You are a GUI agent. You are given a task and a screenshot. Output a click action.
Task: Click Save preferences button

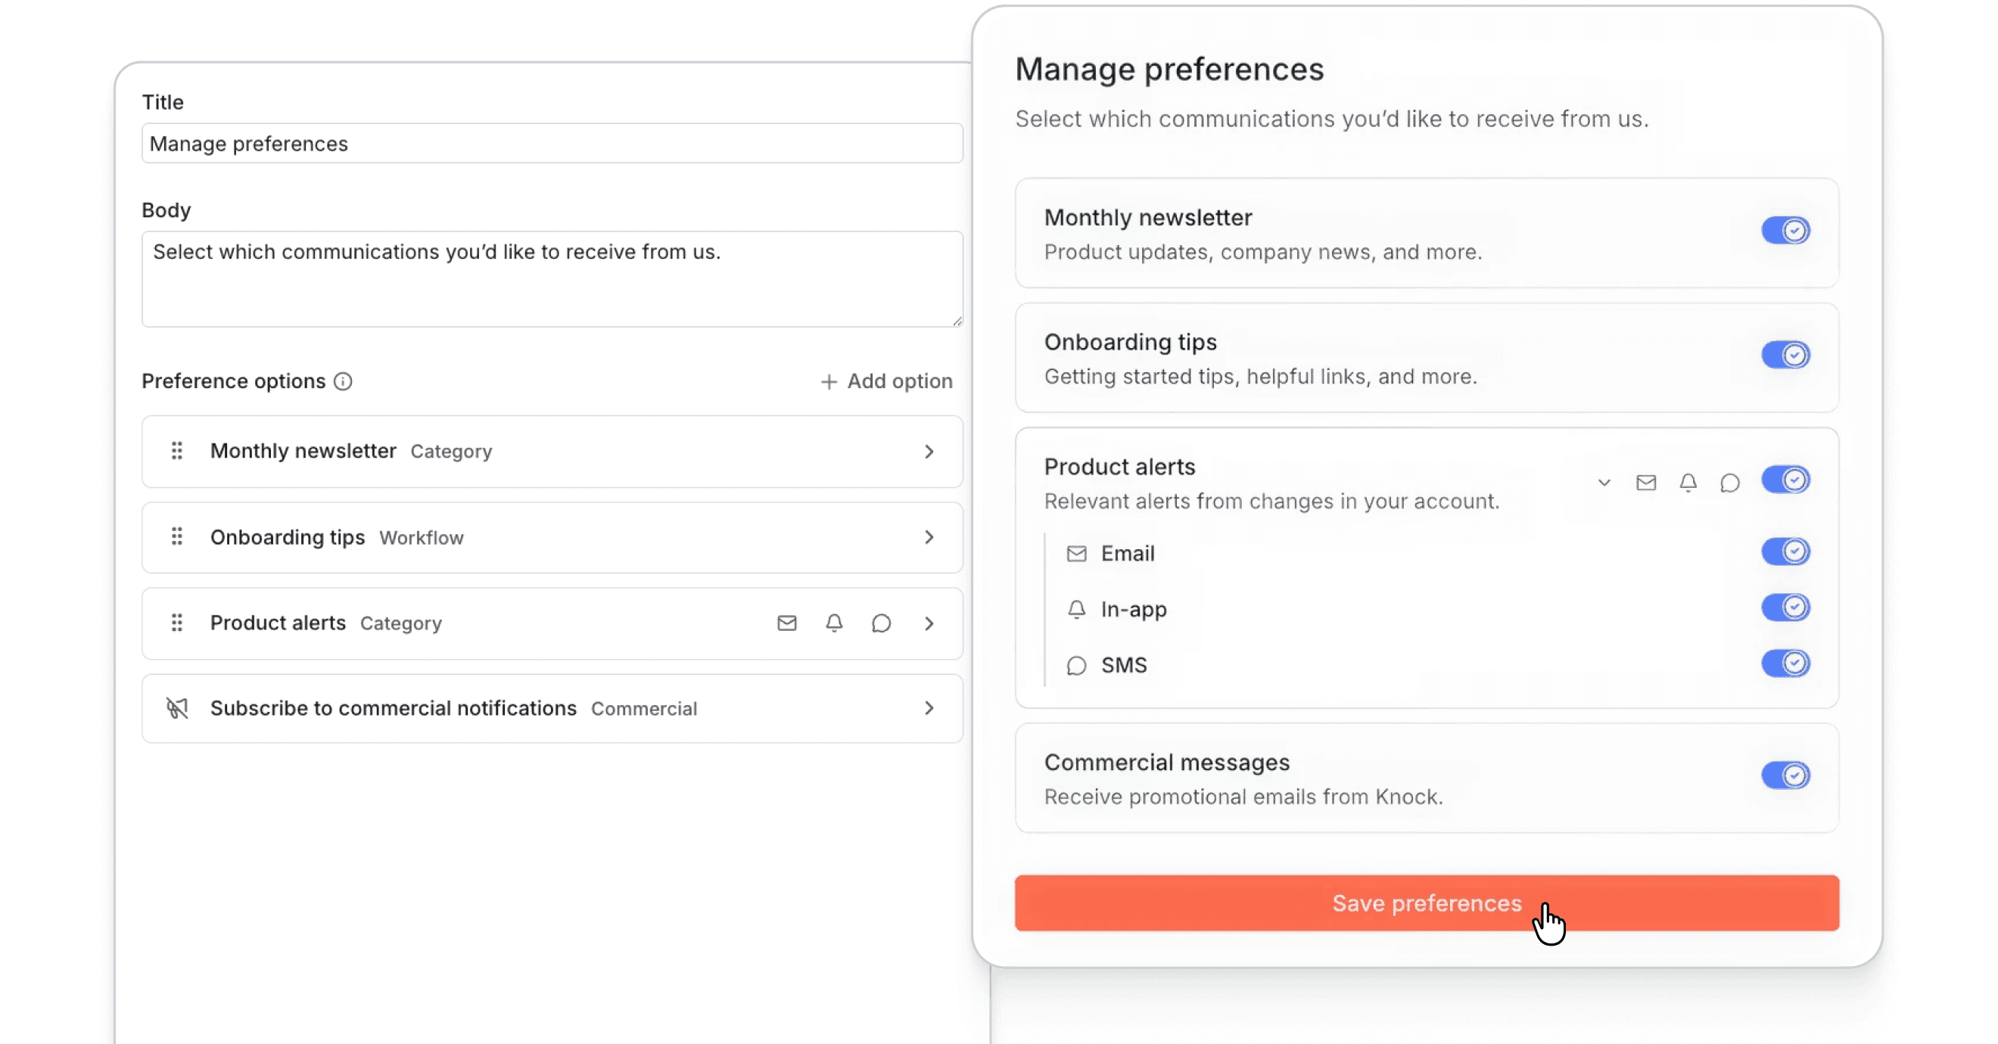point(1427,903)
